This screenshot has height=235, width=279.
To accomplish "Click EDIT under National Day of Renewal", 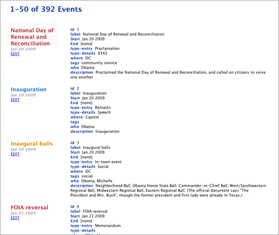I will [15, 54].
